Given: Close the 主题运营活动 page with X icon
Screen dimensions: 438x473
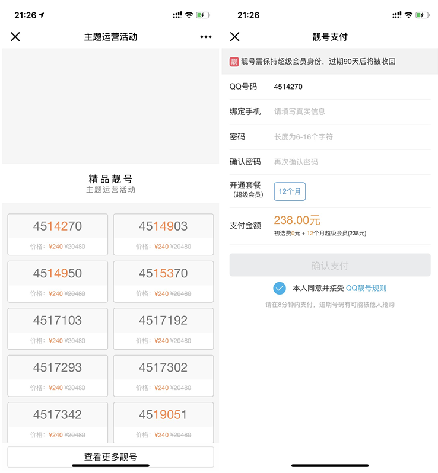Looking at the screenshot, I should point(15,37).
